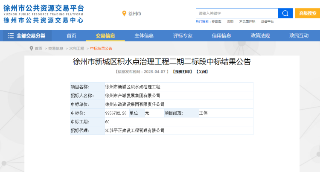Click the 项目名称 label cell
This screenshot has width=320, height=172.
(87, 87)
